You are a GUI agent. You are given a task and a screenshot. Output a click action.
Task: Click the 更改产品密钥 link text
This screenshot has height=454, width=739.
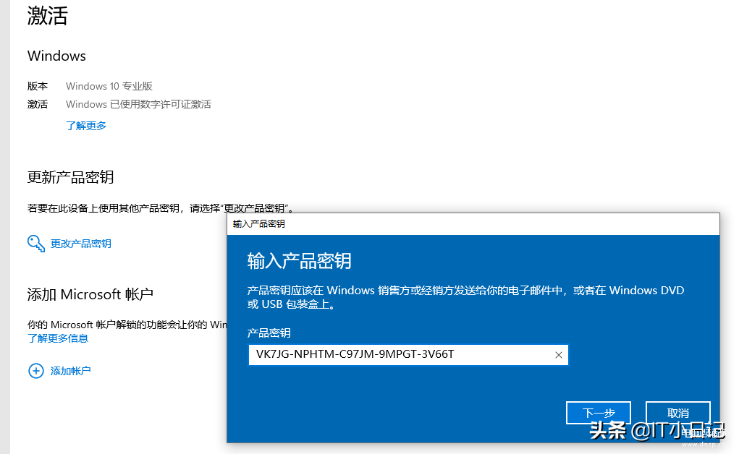pyautogui.click(x=80, y=244)
